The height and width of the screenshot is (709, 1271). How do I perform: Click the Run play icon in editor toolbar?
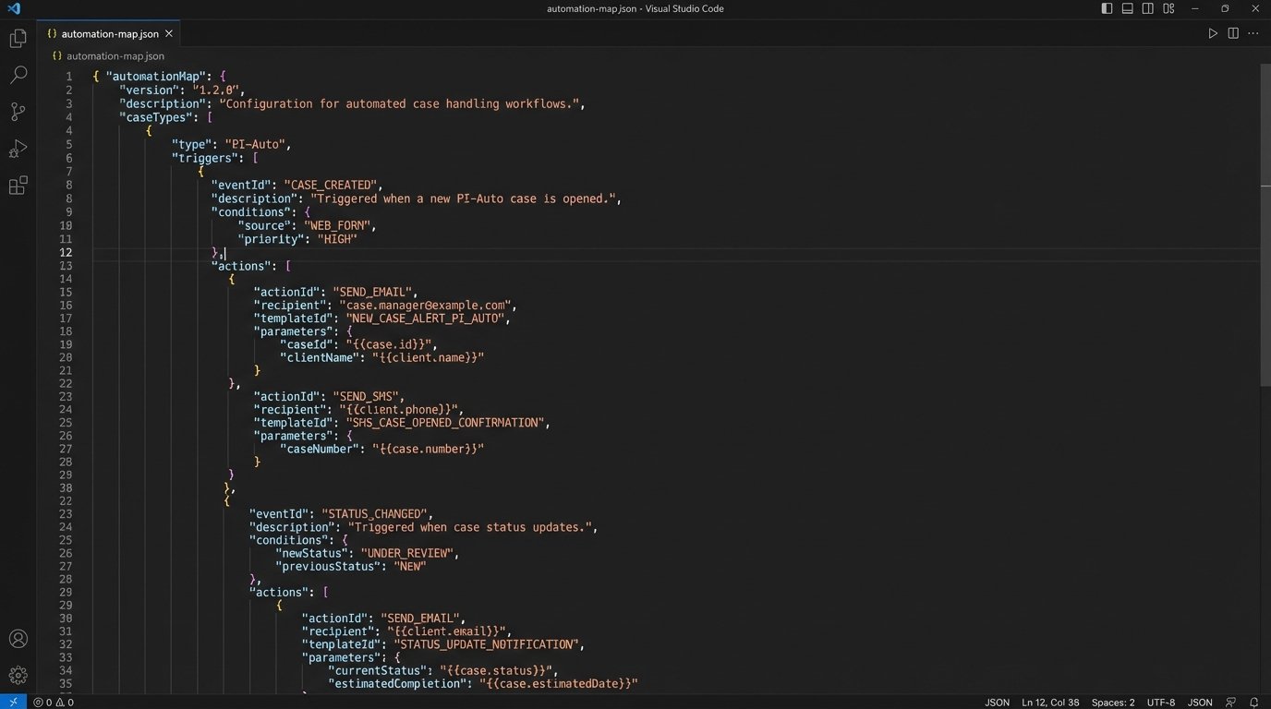1213,33
